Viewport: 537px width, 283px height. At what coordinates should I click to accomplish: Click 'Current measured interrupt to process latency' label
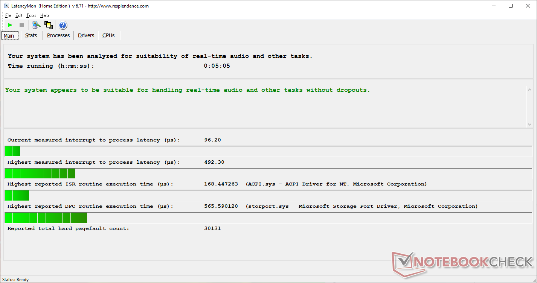pos(94,140)
